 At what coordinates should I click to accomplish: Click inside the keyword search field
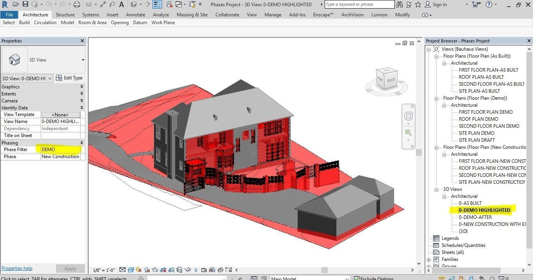(359, 4)
